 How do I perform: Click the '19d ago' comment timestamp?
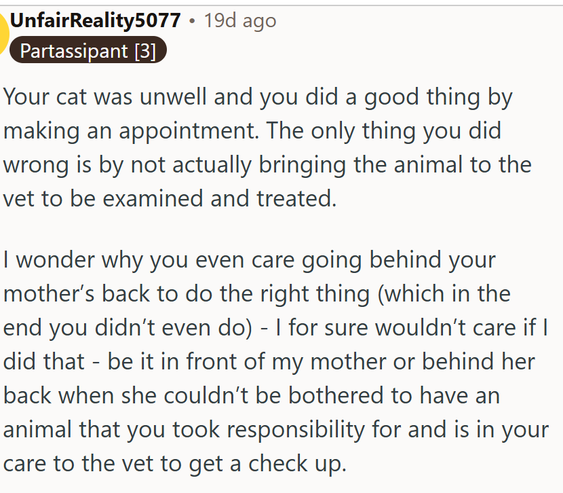pos(240,20)
